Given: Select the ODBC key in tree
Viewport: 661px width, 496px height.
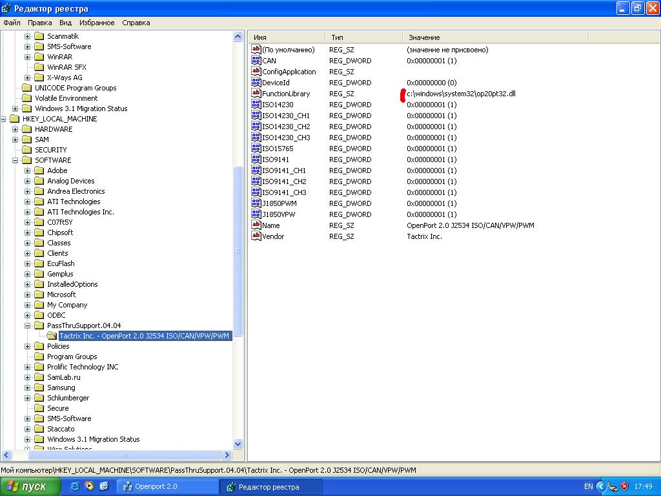Looking at the screenshot, I should coord(56,315).
